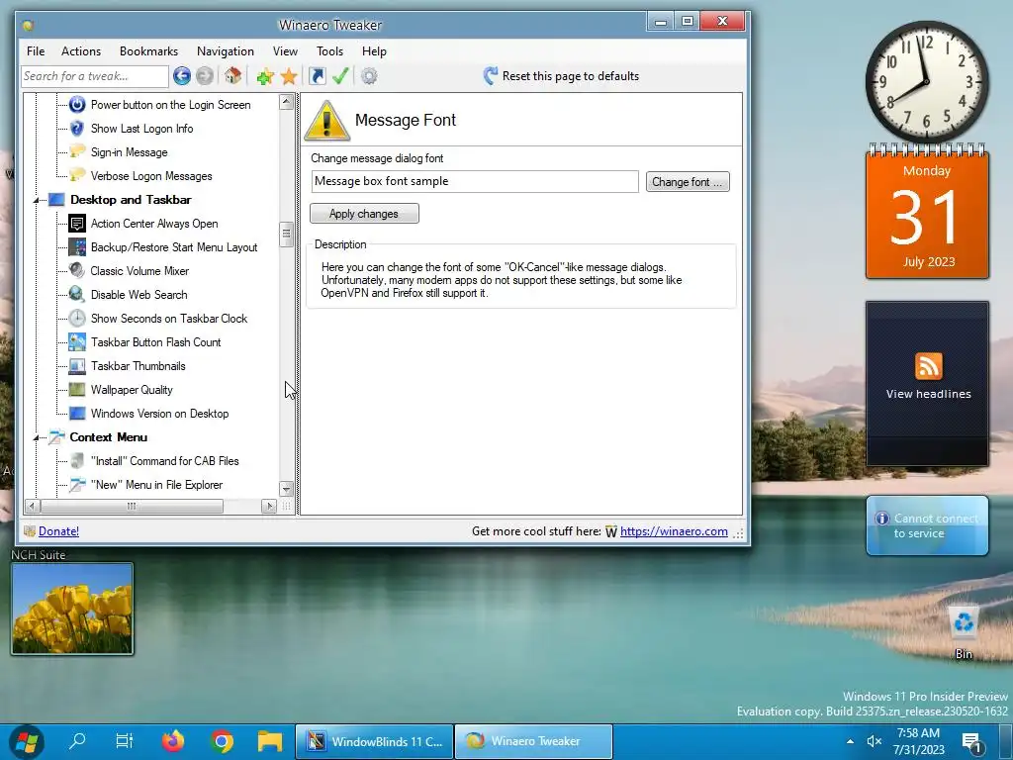Launch Google Chrome from the taskbar
This screenshot has width=1013, height=760.
tap(222, 741)
